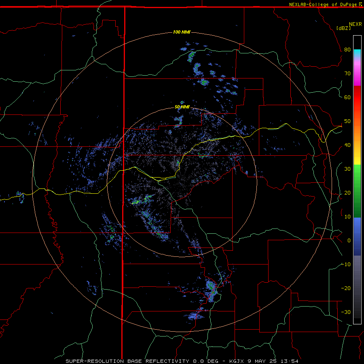Image resolution: width=364 pixels, height=364 pixels.
Task: Click the 50 dBZ scale value
Action: pyautogui.click(x=347, y=121)
